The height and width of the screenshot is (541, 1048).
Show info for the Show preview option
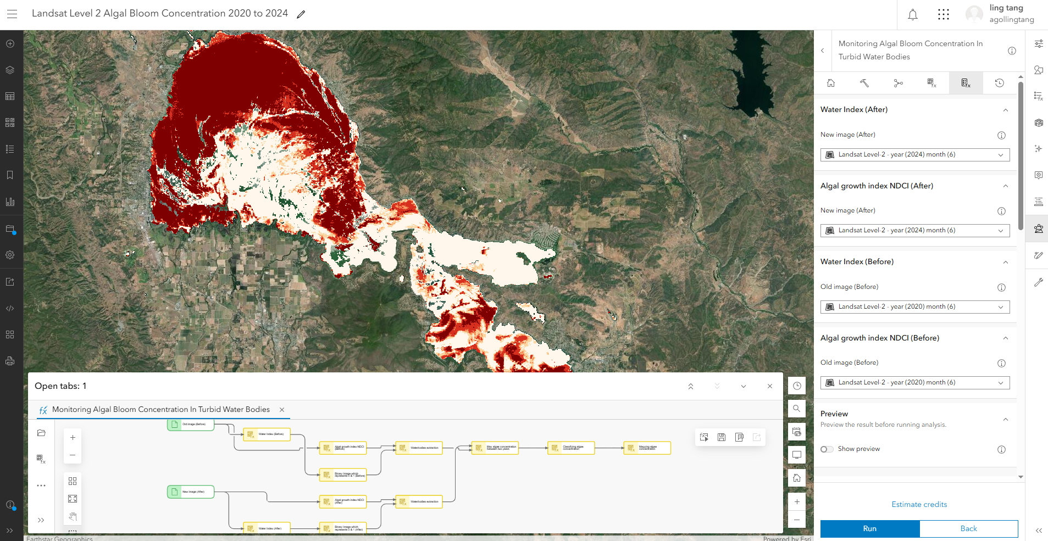tap(1001, 449)
